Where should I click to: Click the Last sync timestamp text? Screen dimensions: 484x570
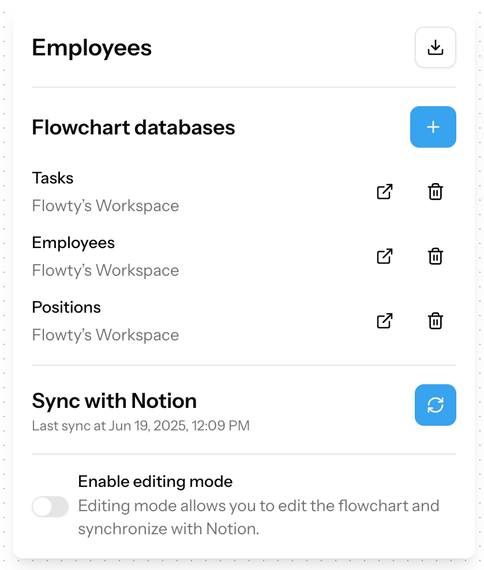click(141, 426)
